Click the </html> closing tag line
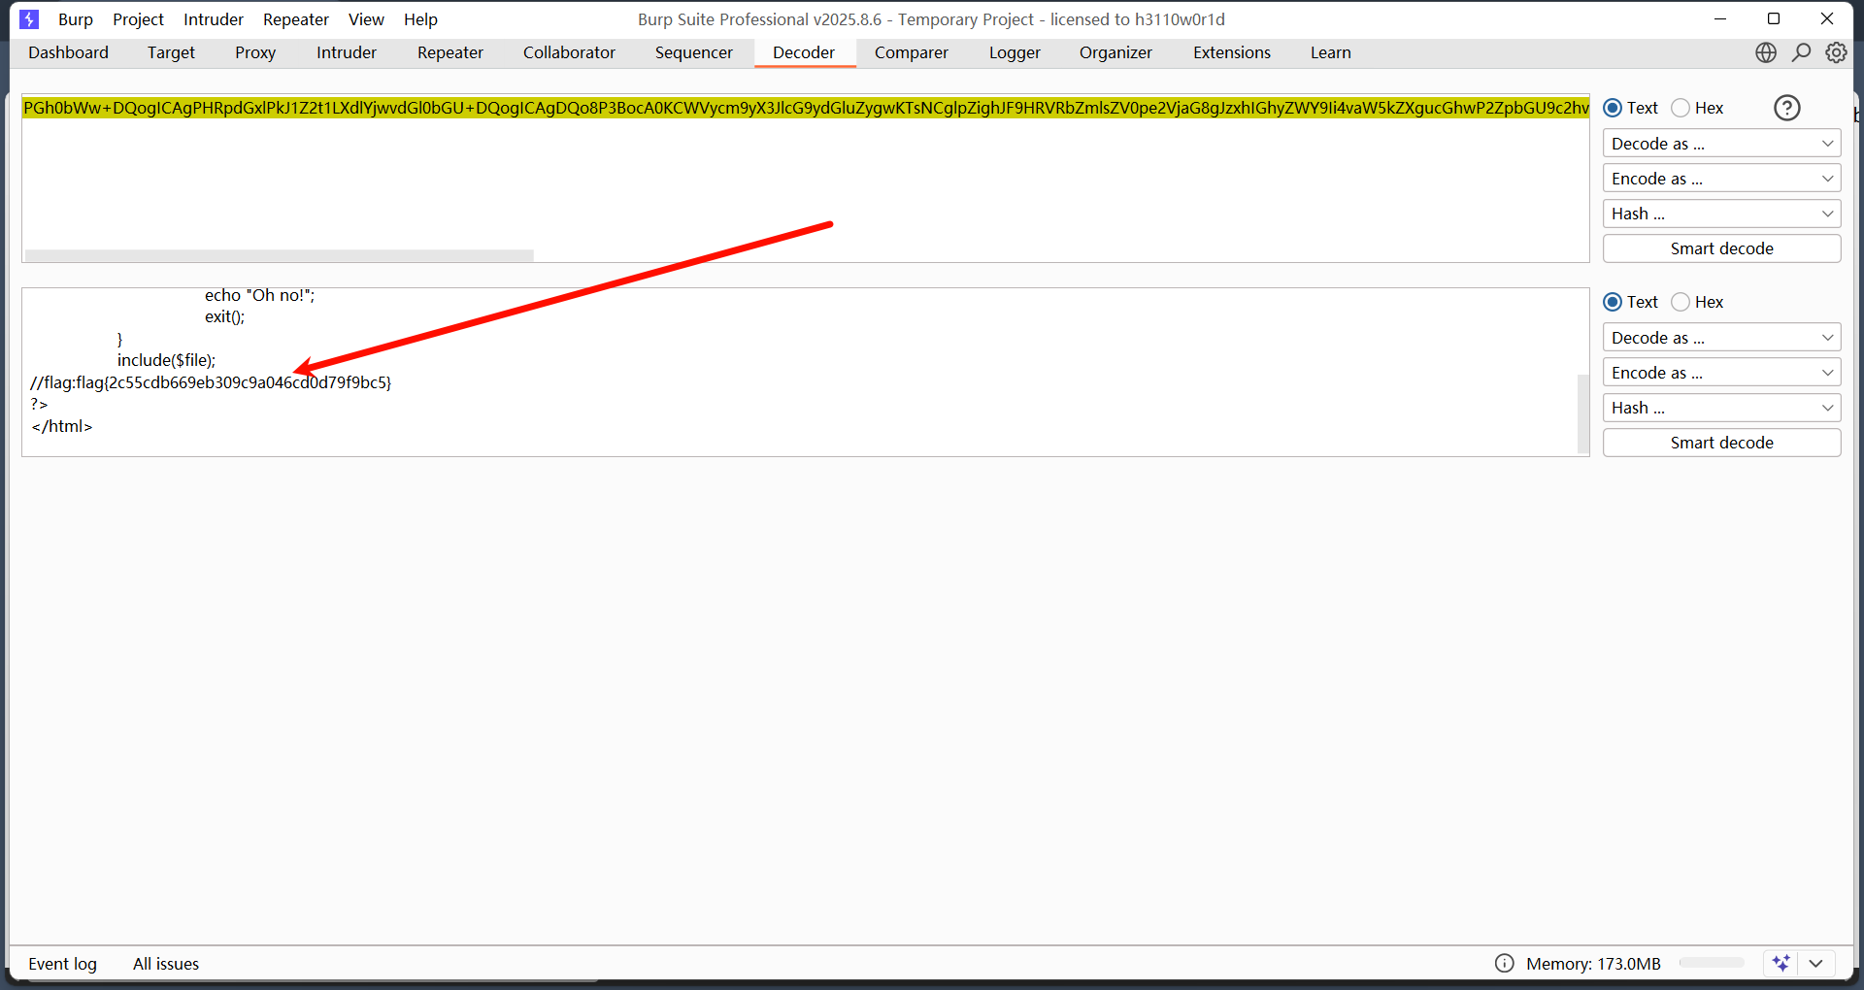1864x990 pixels. pos(62,426)
